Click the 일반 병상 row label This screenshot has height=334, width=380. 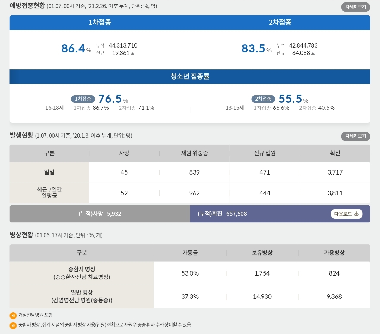[82, 296]
